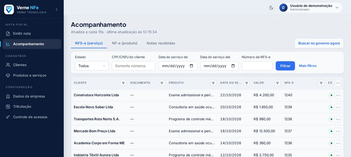Open the Documento column filter icon
Screen dimensions: 351x157
click(162, 83)
